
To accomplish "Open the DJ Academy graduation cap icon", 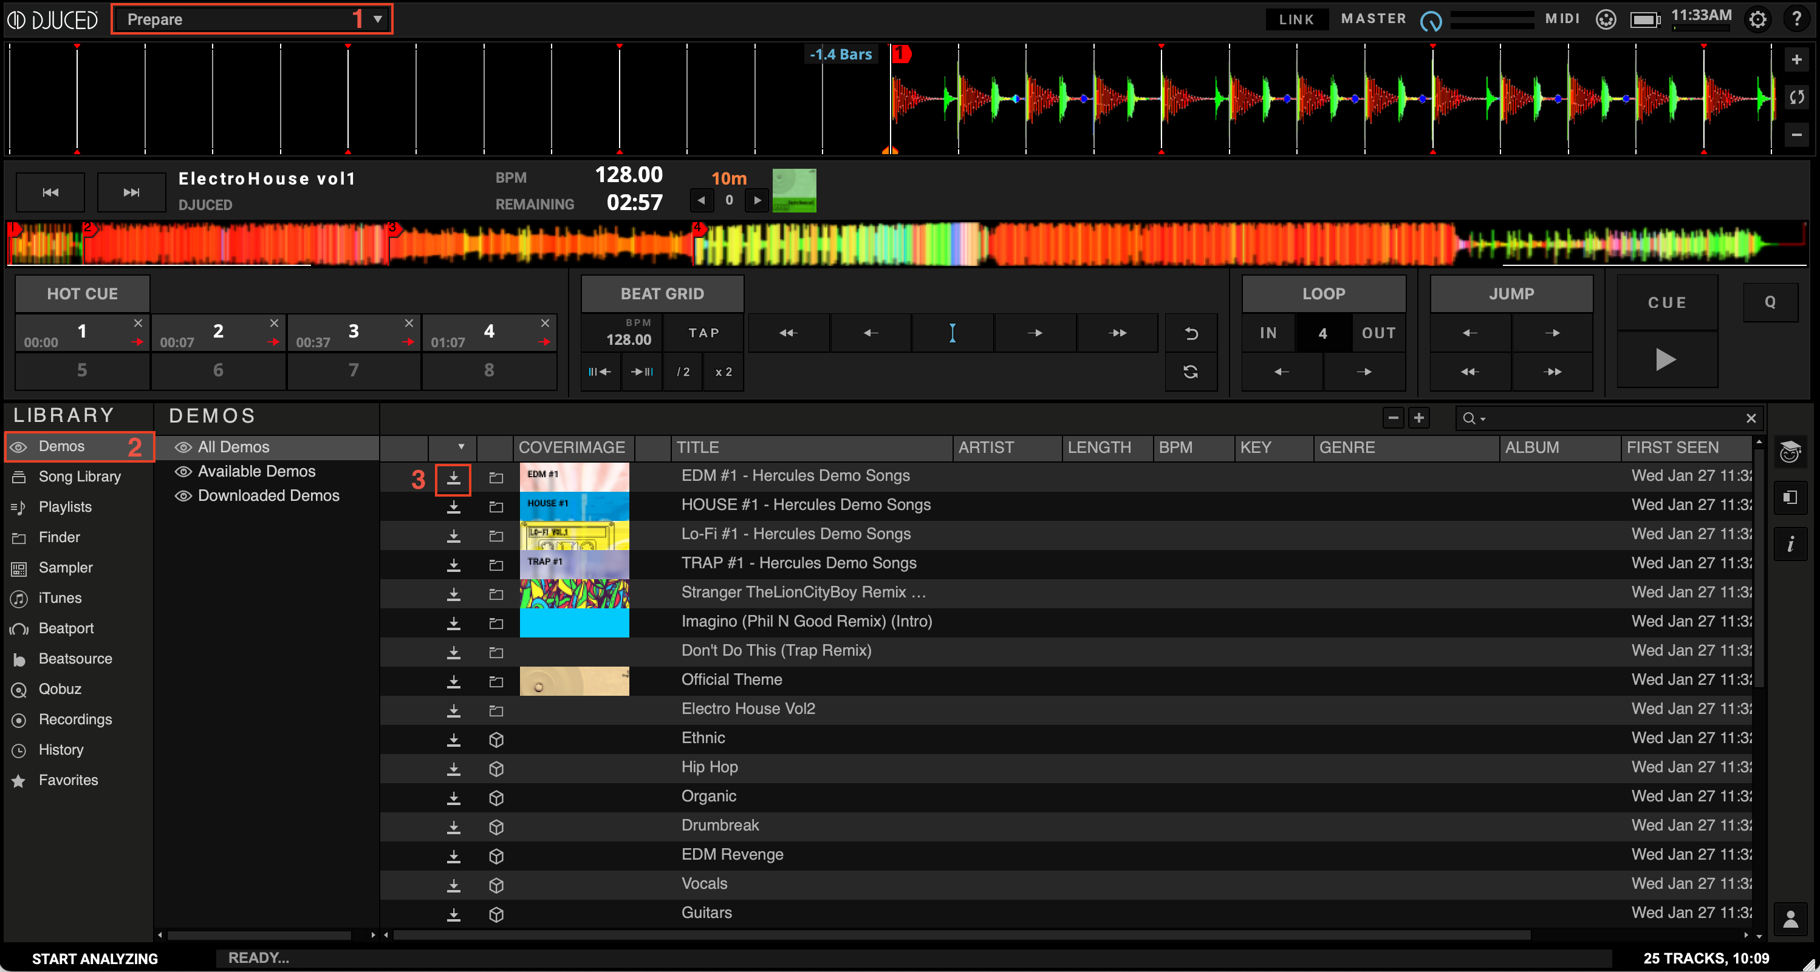I will point(1790,452).
